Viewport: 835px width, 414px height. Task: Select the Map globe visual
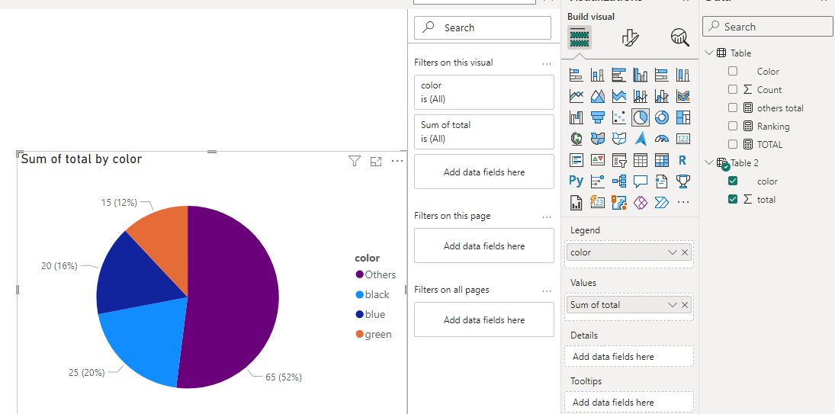pyautogui.click(x=576, y=139)
